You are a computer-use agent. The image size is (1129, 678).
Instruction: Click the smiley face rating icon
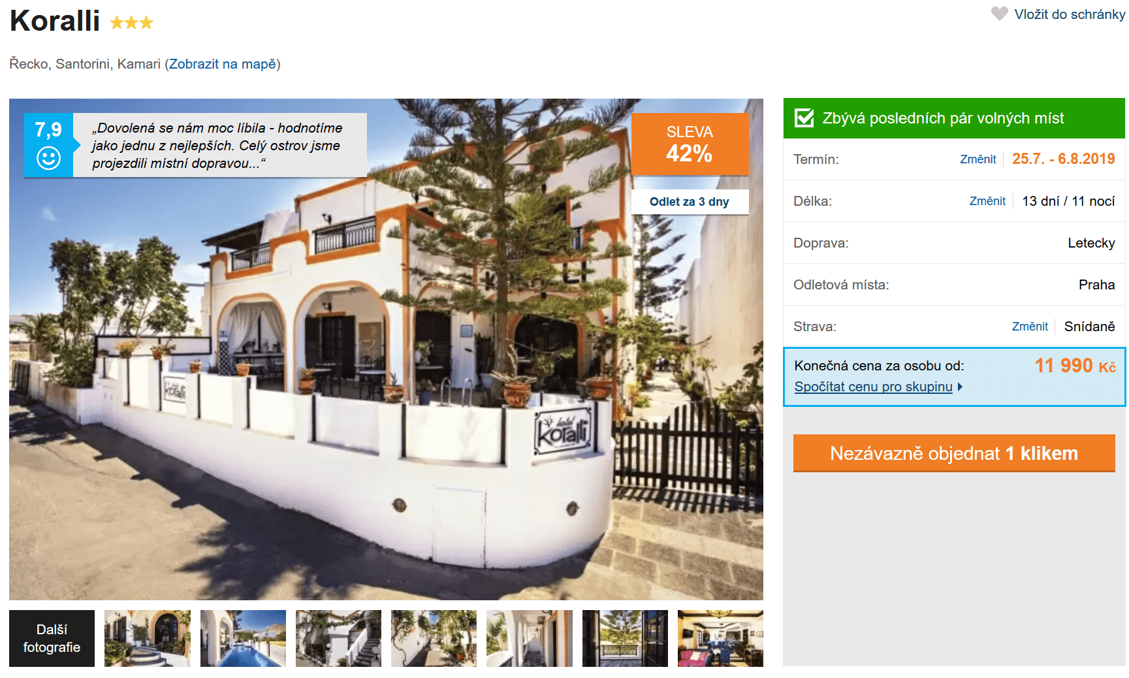(48, 158)
